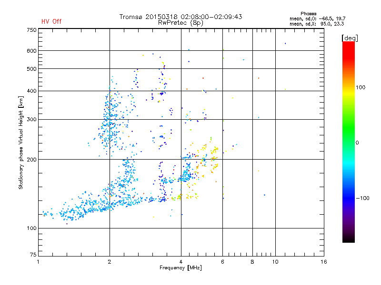Image resolution: width=381 pixels, height=285 pixels.
Task: Click the 'Frequency [MHz]' axis title
Action: click(x=180, y=268)
